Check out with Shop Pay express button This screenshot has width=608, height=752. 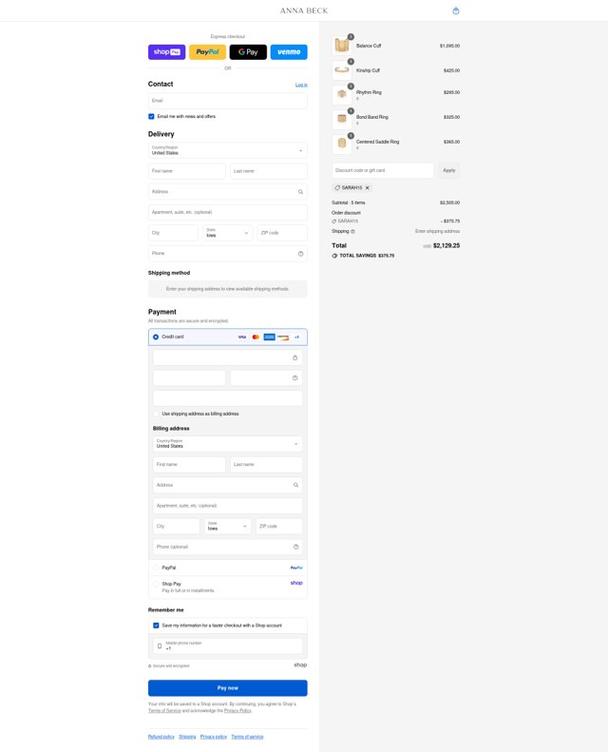point(167,51)
